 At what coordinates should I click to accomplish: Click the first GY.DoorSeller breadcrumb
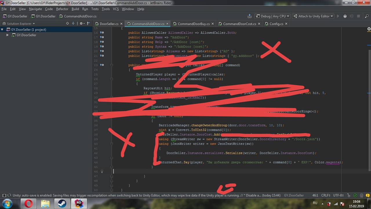click(15, 16)
